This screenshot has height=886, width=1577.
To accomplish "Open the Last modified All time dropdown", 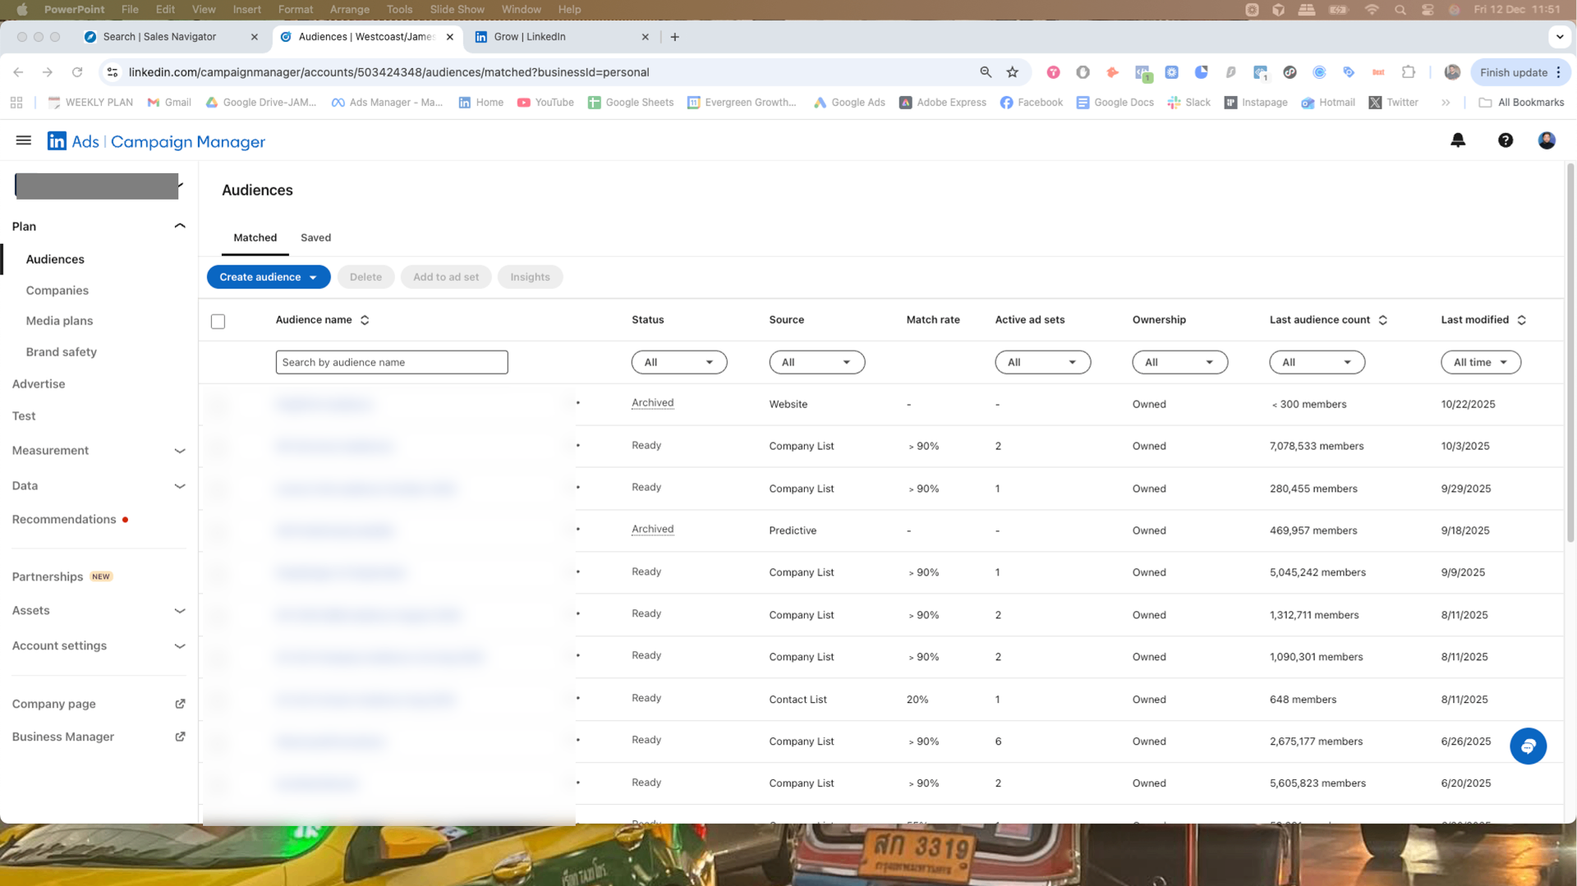I will (1480, 362).
